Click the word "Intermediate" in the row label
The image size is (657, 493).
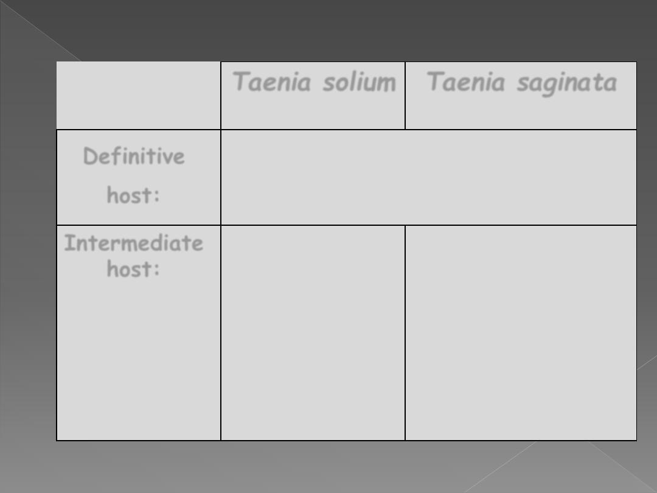point(134,243)
